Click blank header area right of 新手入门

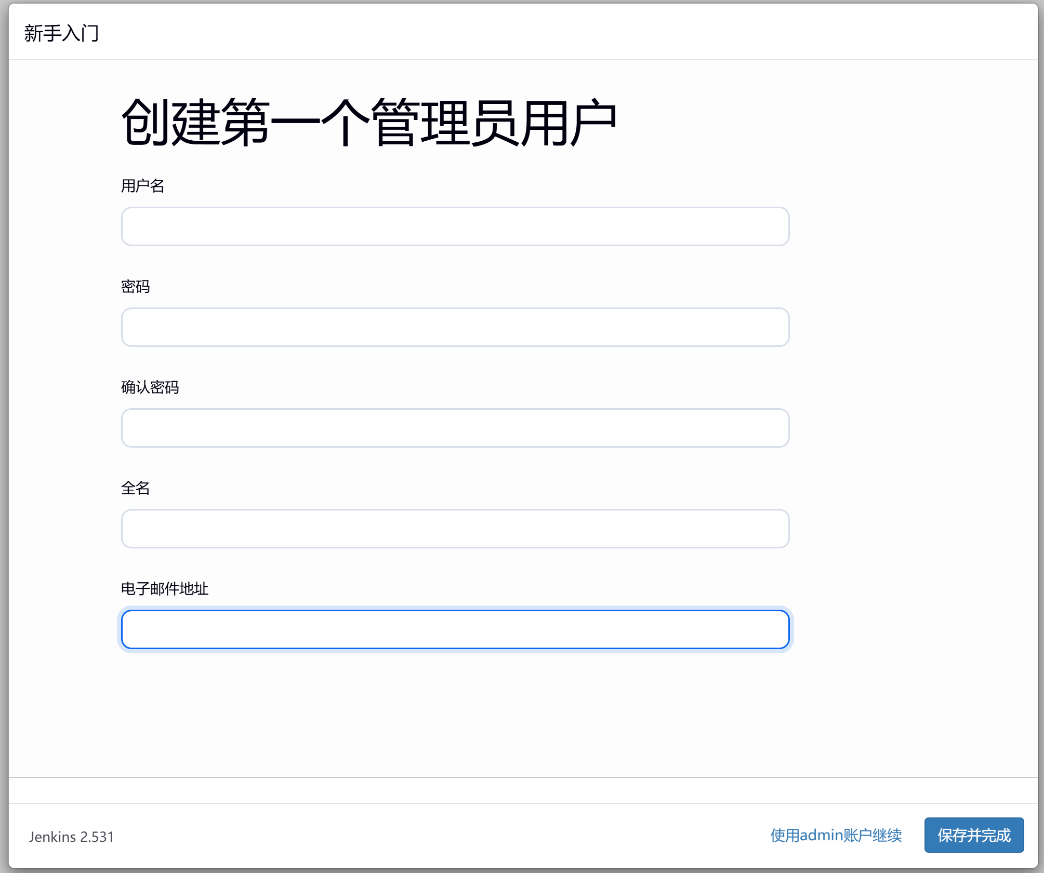(572, 33)
